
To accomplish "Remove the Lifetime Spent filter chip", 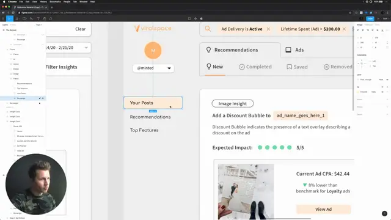I will tap(344, 29).
